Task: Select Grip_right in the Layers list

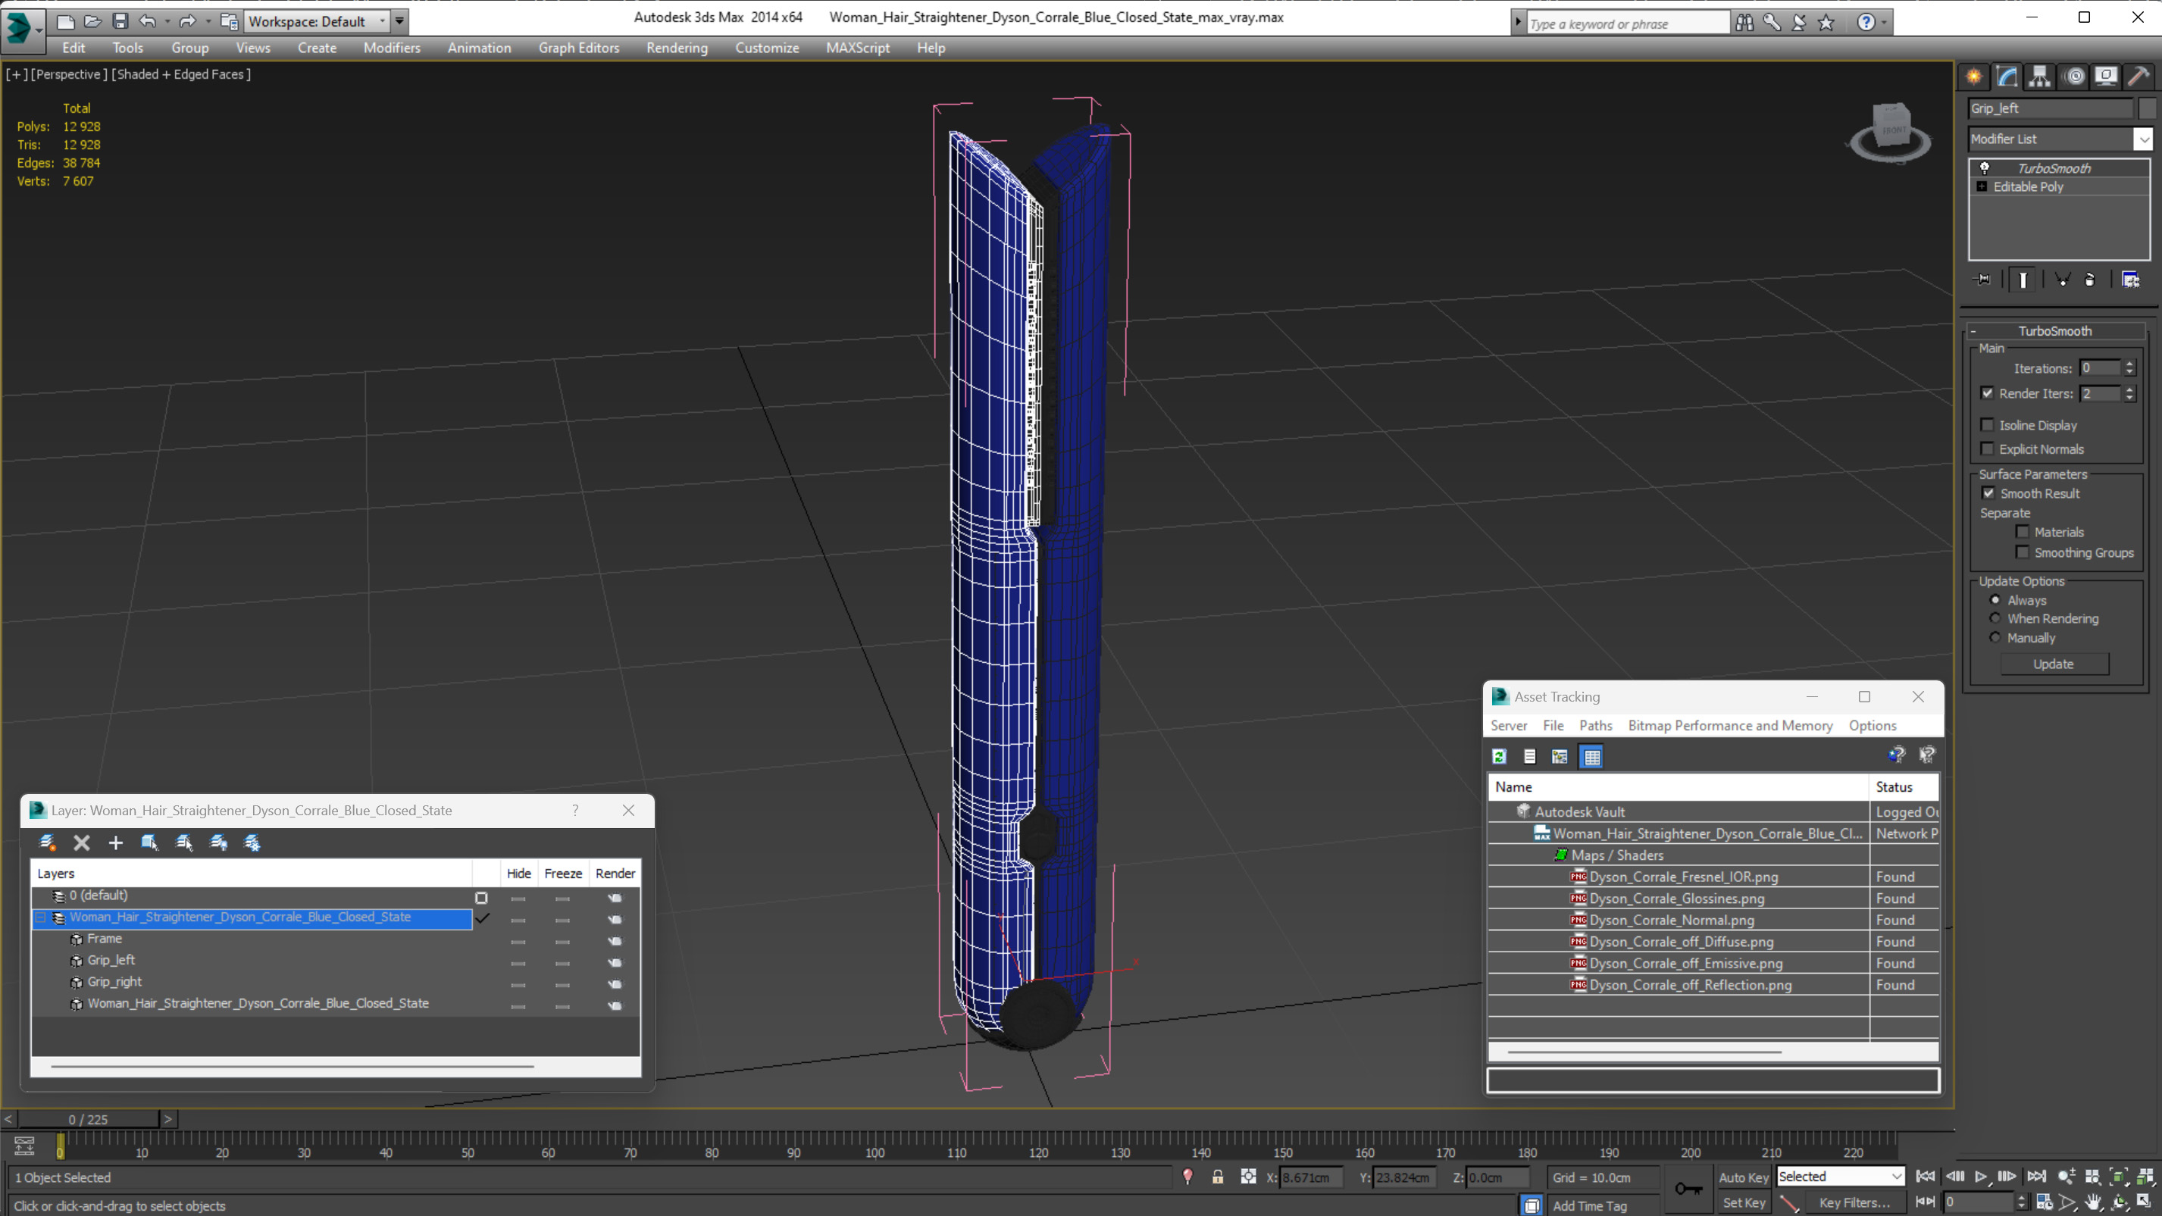Action: (x=114, y=982)
